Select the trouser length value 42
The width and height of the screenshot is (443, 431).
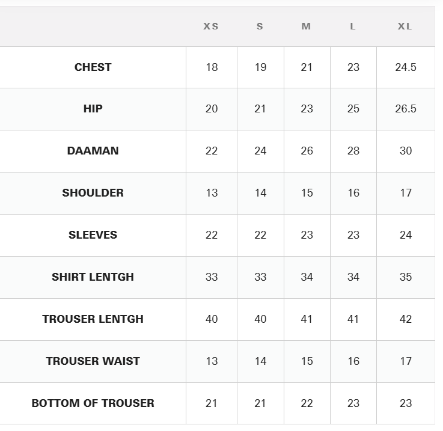tap(406, 319)
